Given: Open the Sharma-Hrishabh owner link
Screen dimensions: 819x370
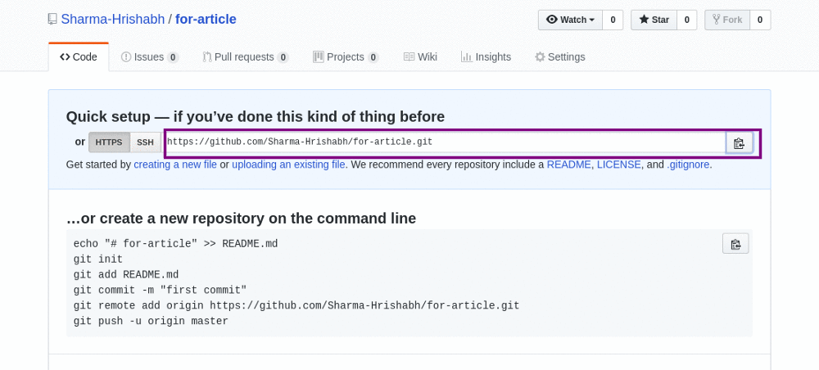Looking at the screenshot, I should click(113, 20).
